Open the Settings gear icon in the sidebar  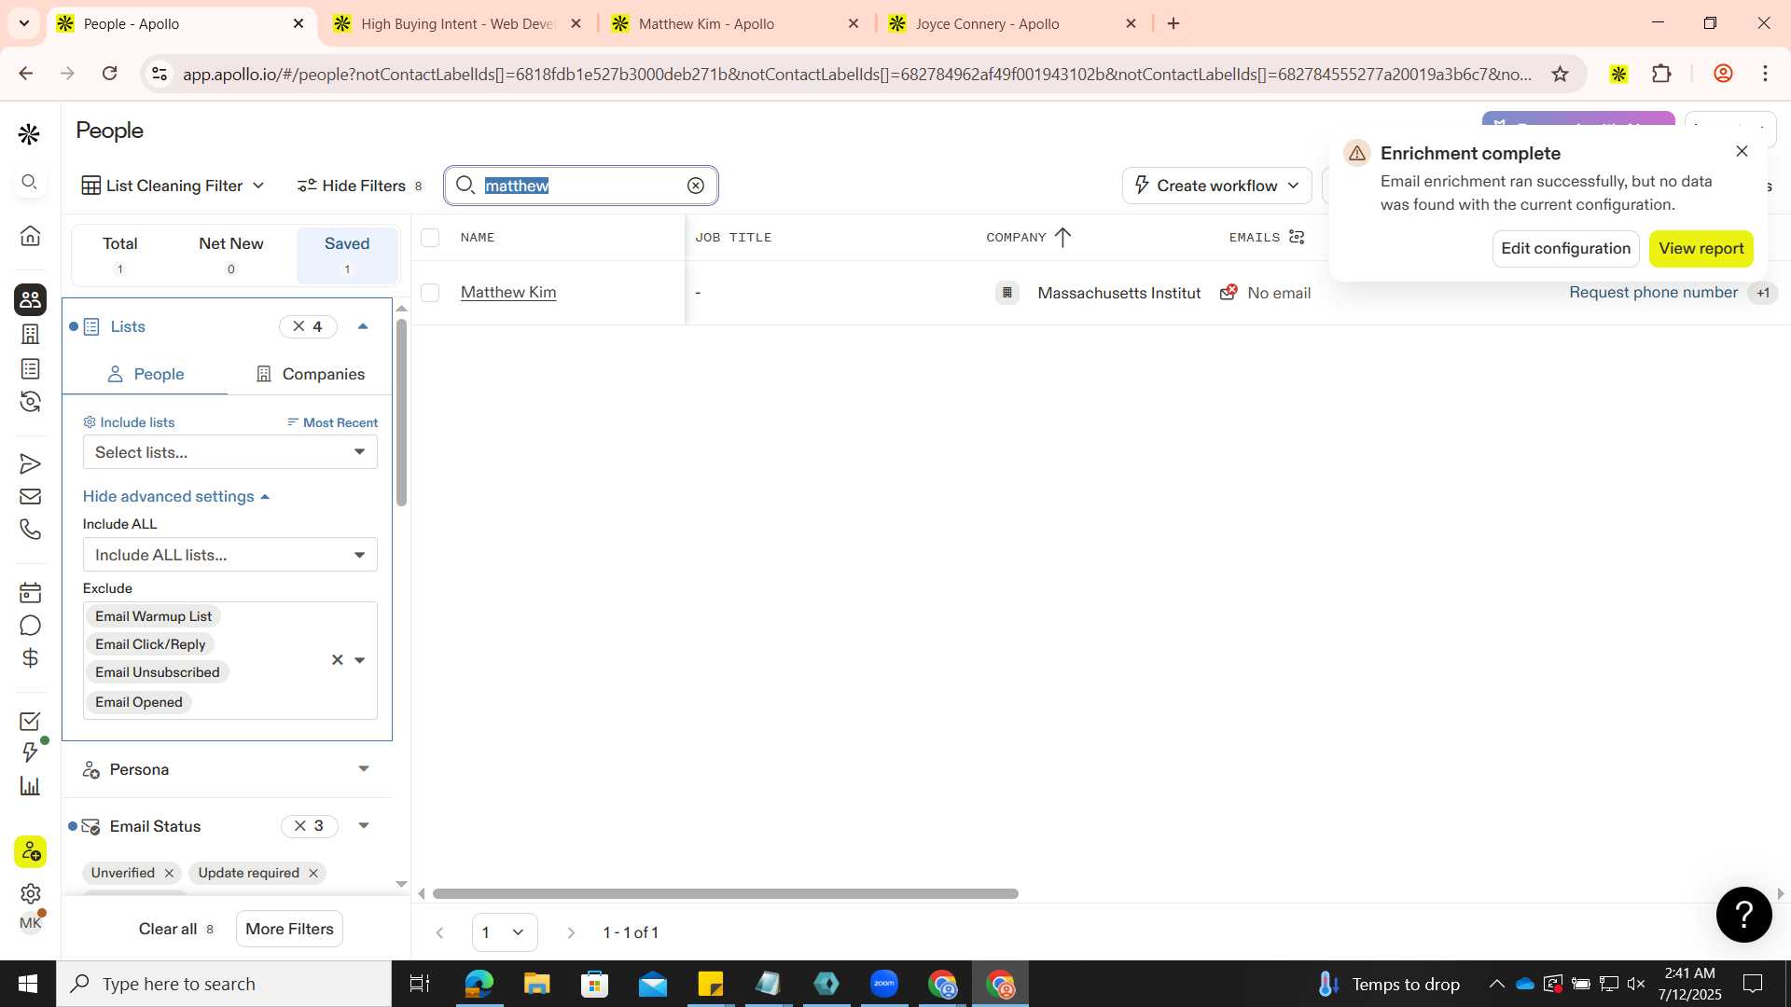pyautogui.click(x=30, y=893)
